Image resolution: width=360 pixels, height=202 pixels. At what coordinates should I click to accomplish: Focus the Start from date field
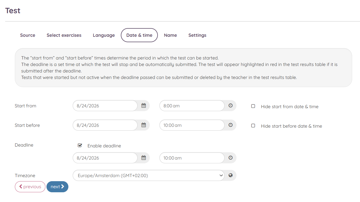click(x=105, y=106)
